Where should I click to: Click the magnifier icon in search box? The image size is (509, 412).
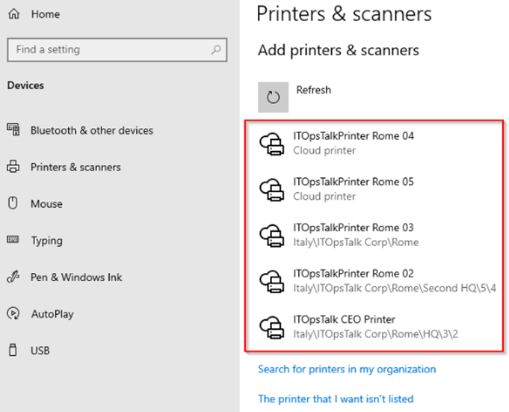pyautogui.click(x=216, y=49)
